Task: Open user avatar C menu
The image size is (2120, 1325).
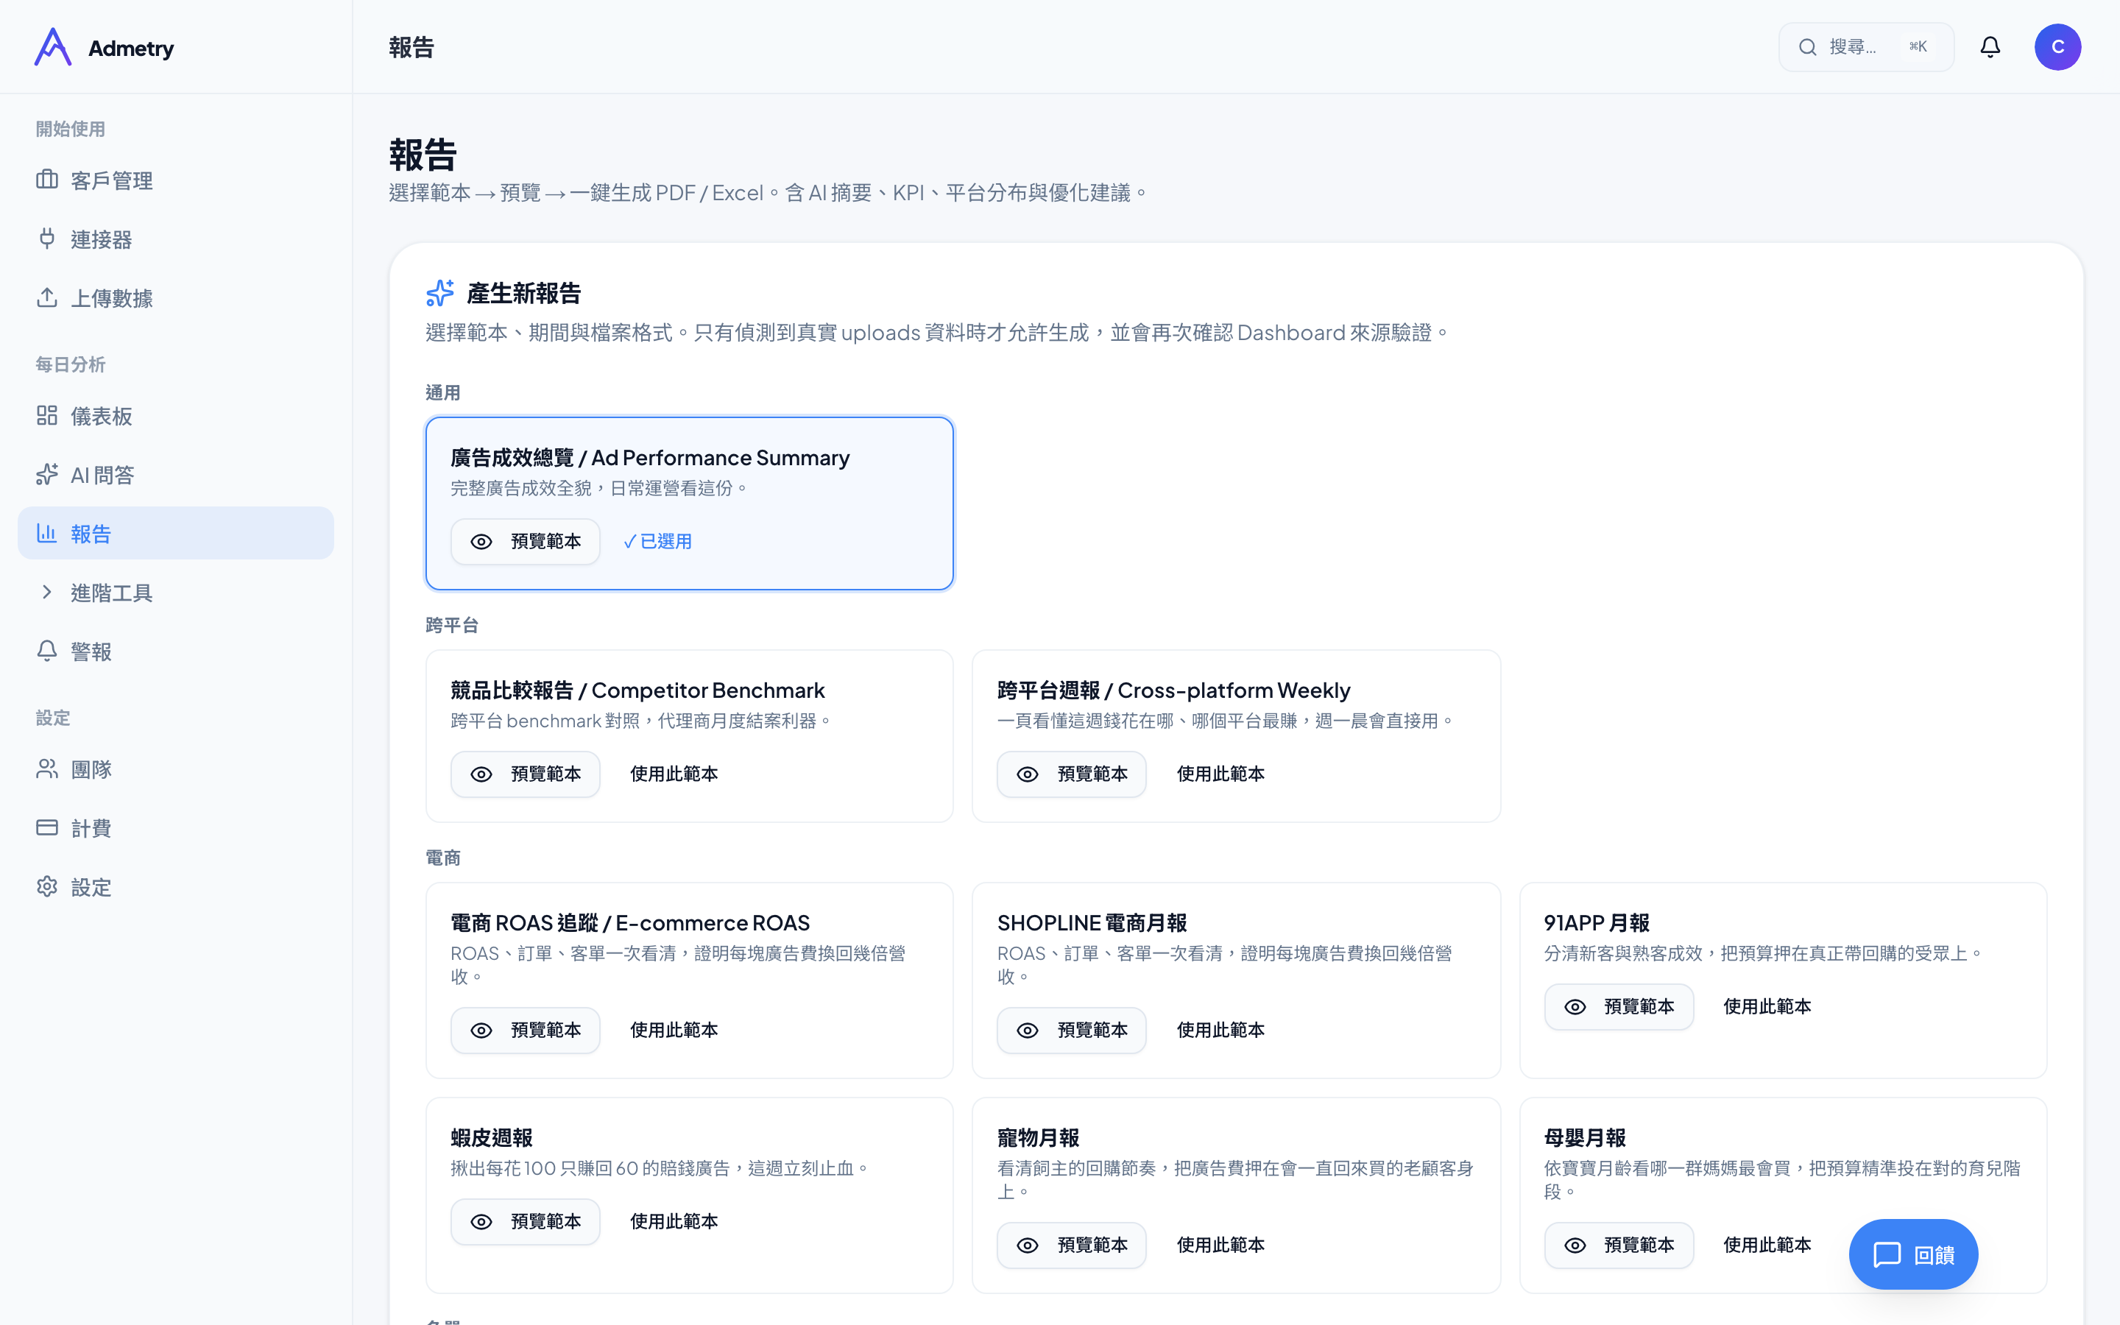Action: [x=2058, y=47]
